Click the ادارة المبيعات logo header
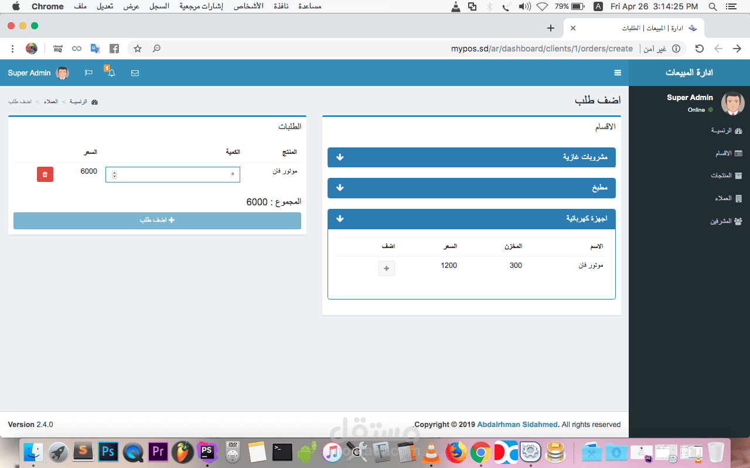This screenshot has height=468, width=750. [689, 73]
